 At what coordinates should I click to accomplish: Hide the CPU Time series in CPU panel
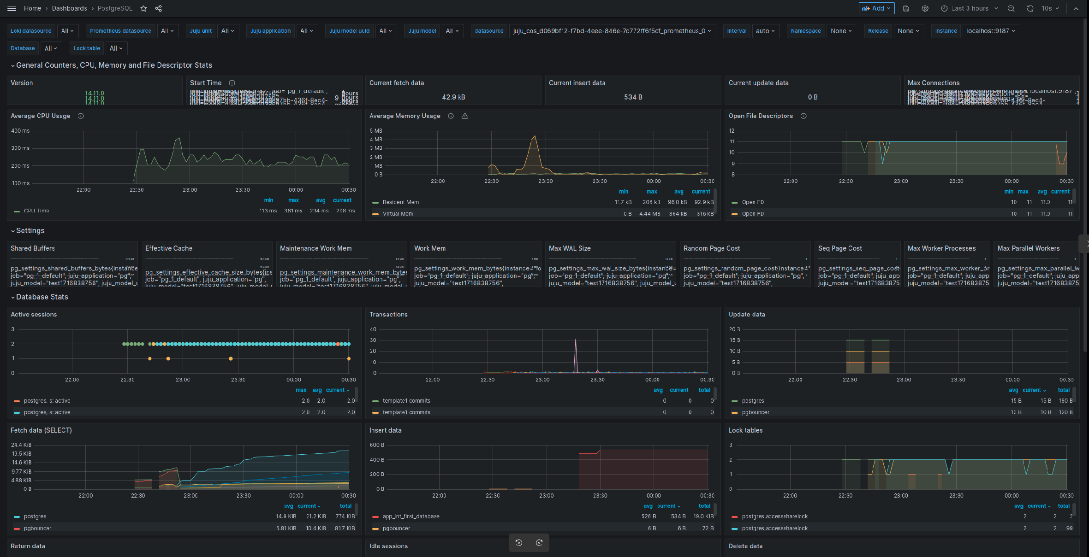tap(36, 211)
